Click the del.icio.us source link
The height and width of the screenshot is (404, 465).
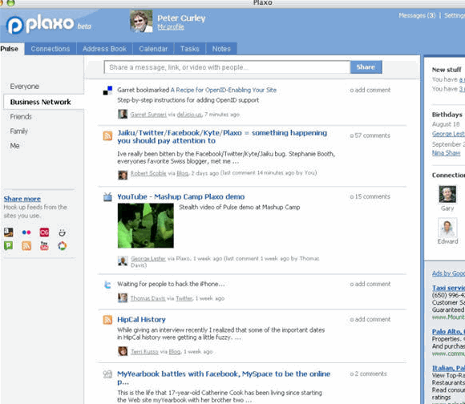[x=189, y=115]
